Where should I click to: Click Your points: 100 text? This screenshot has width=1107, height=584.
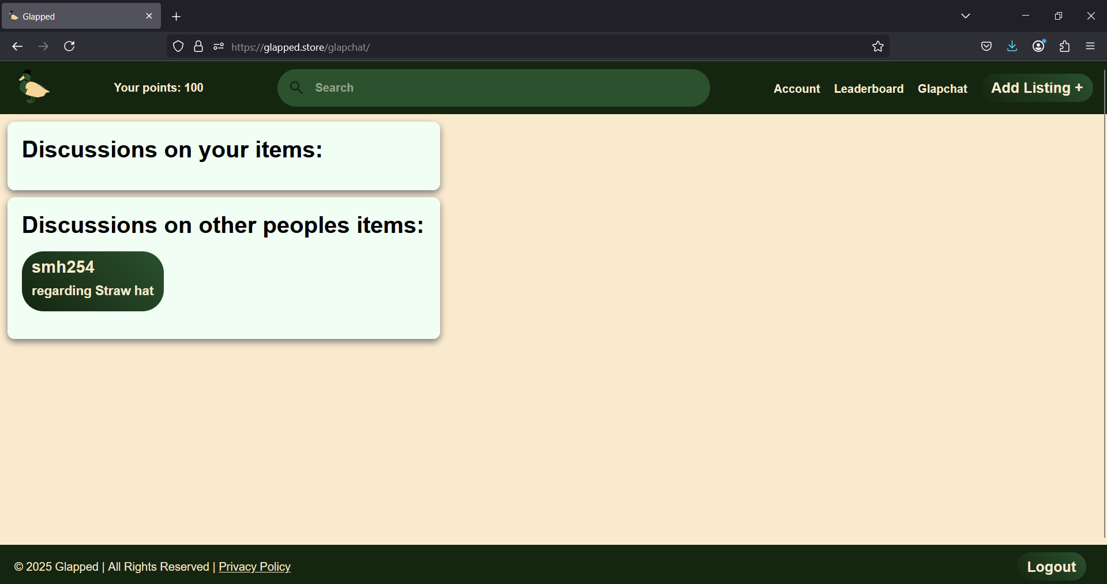(x=159, y=88)
